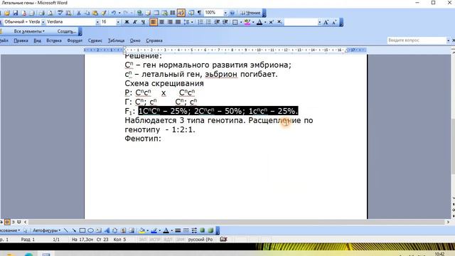Open the Автофигуры menu dropdown

[46, 230]
